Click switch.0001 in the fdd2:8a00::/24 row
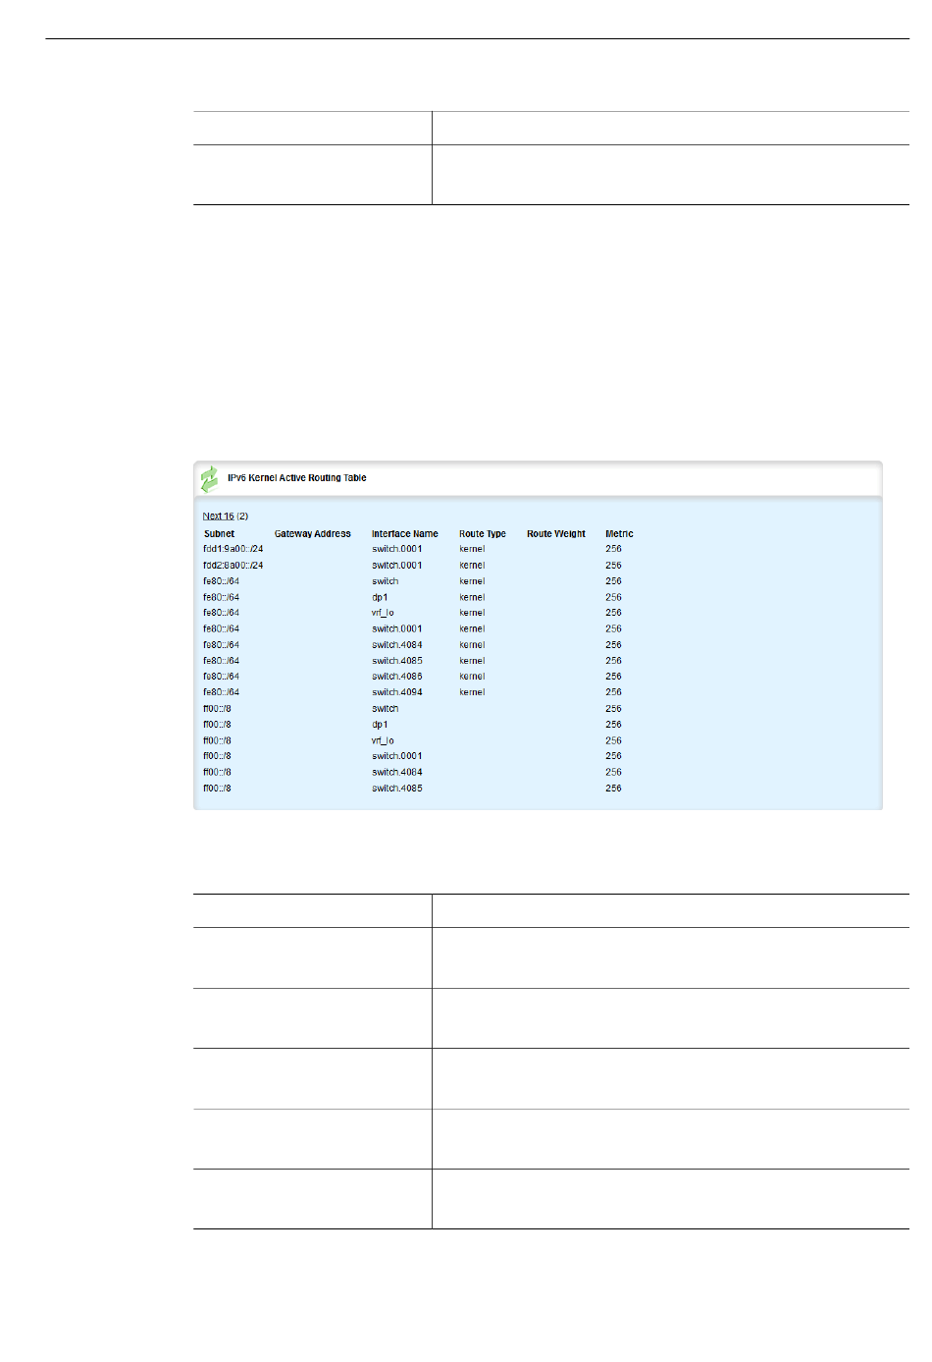The image size is (932, 1362). [396, 566]
